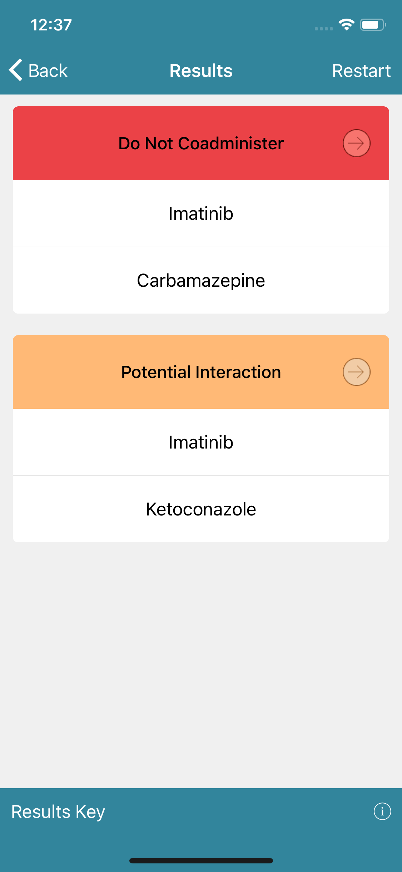
Task: Tap the home indicator bar
Action: (201, 861)
